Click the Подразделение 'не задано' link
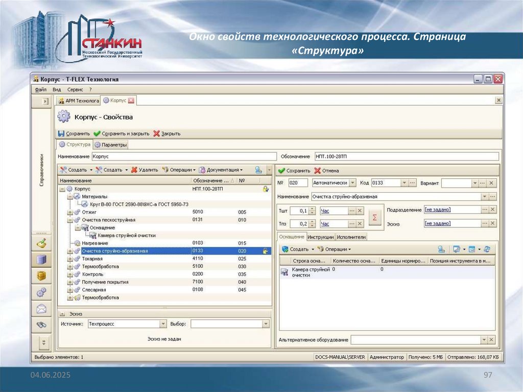The width and height of the screenshot is (523, 392). click(438, 210)
